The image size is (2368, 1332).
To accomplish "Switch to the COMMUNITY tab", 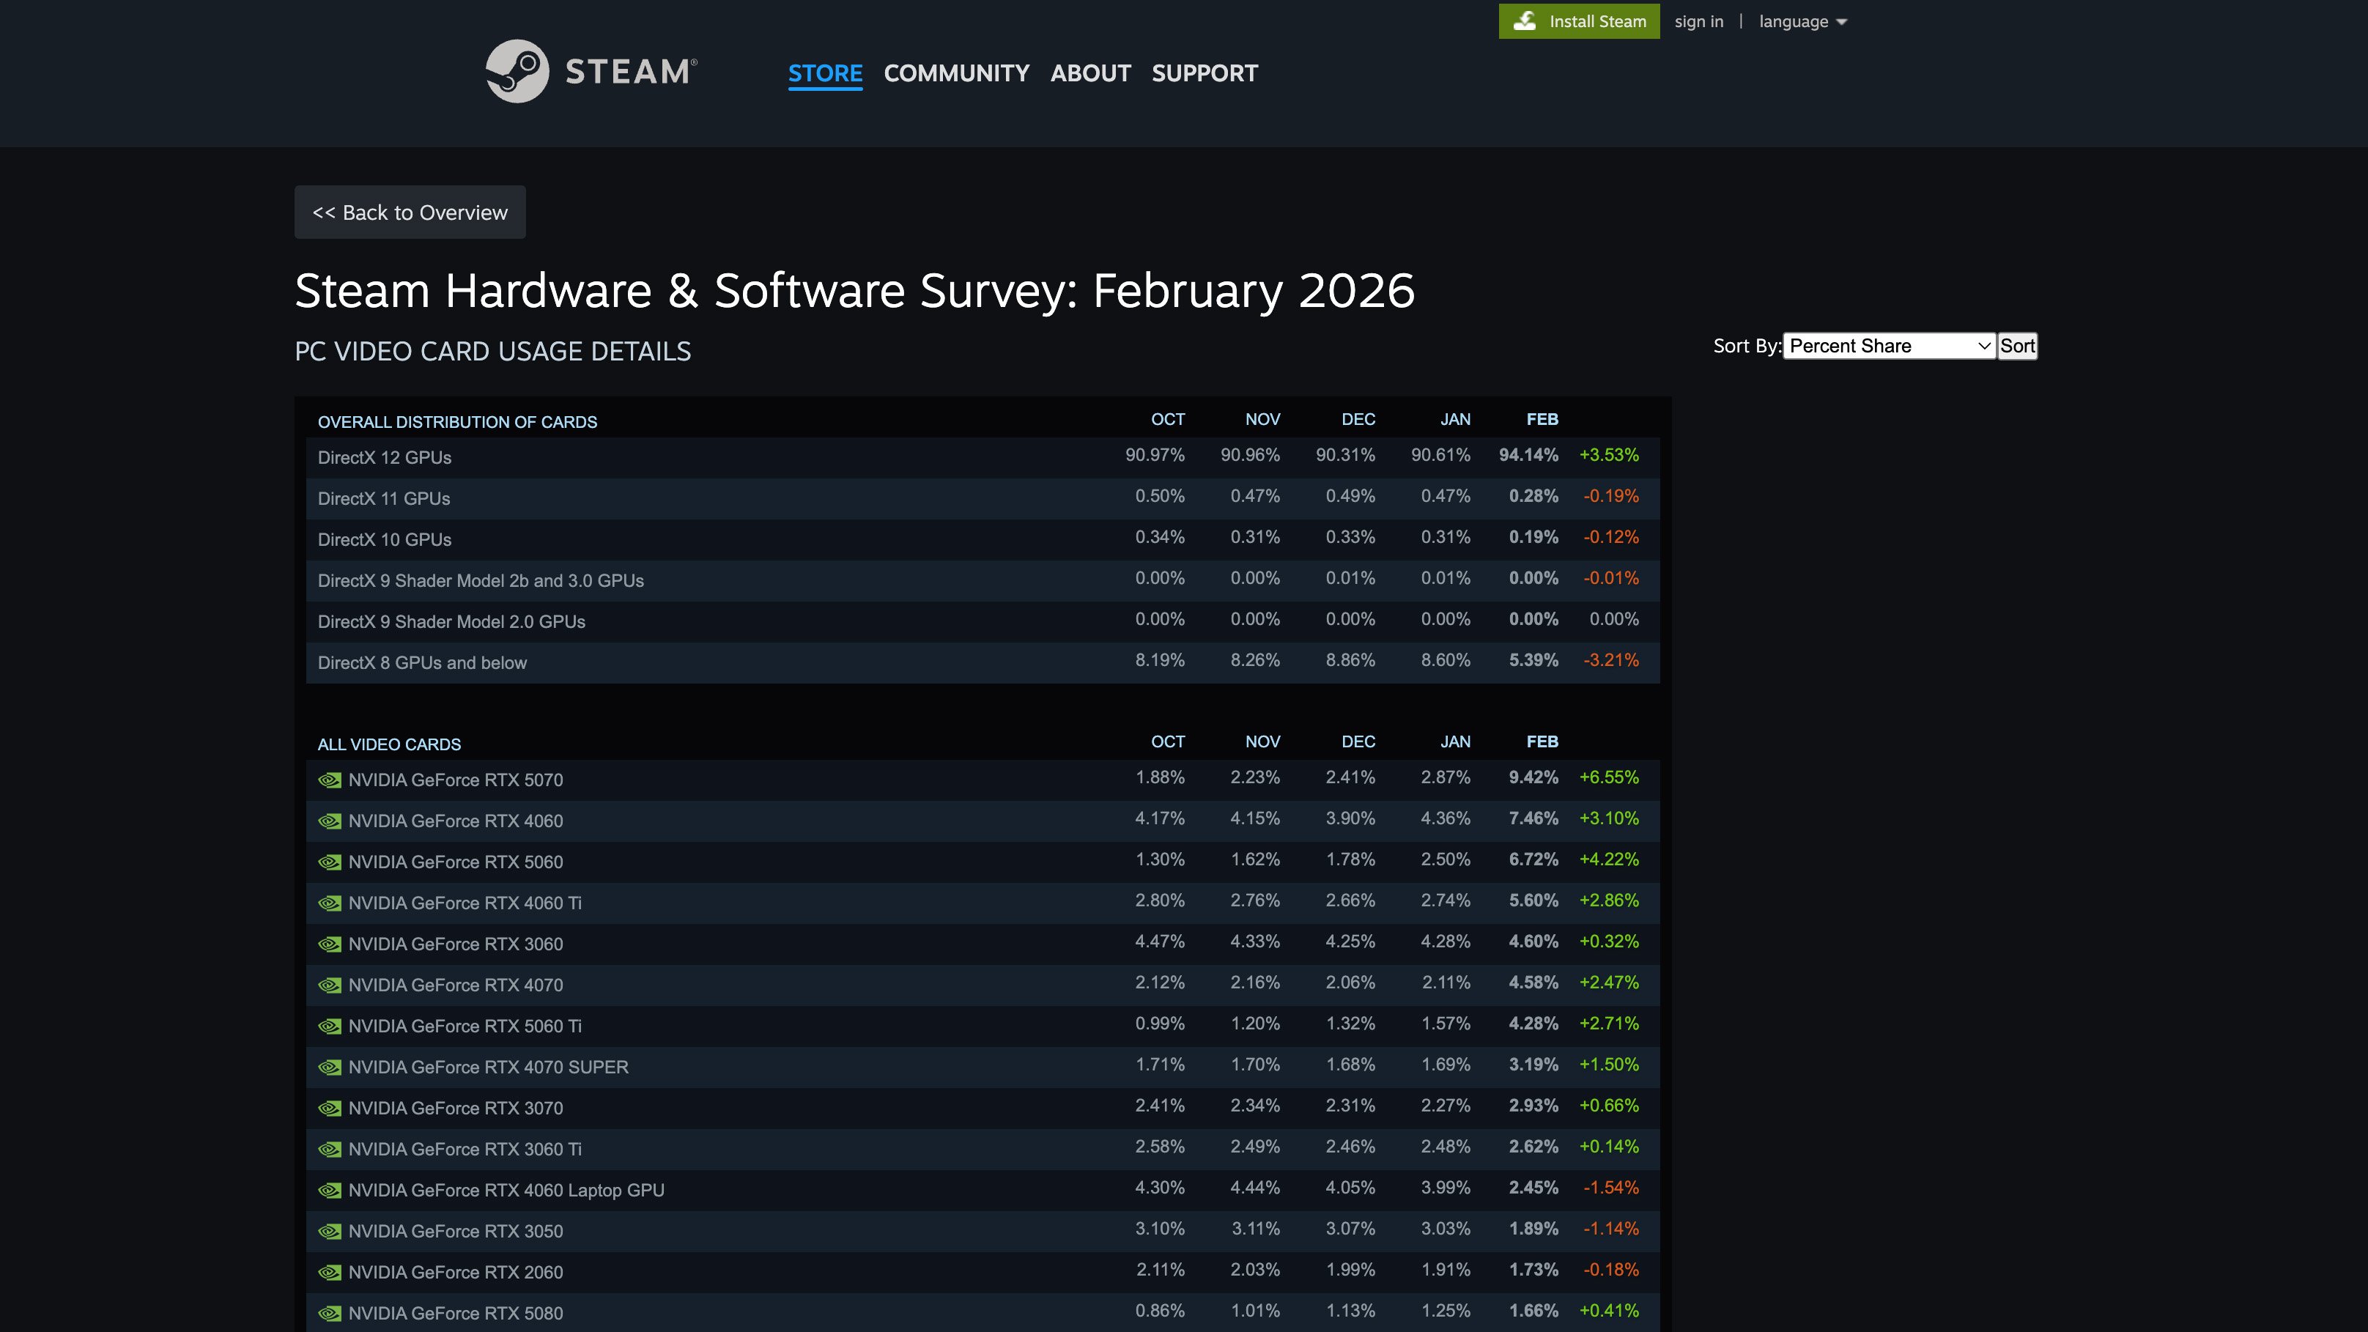I will (x=957, y=73).
